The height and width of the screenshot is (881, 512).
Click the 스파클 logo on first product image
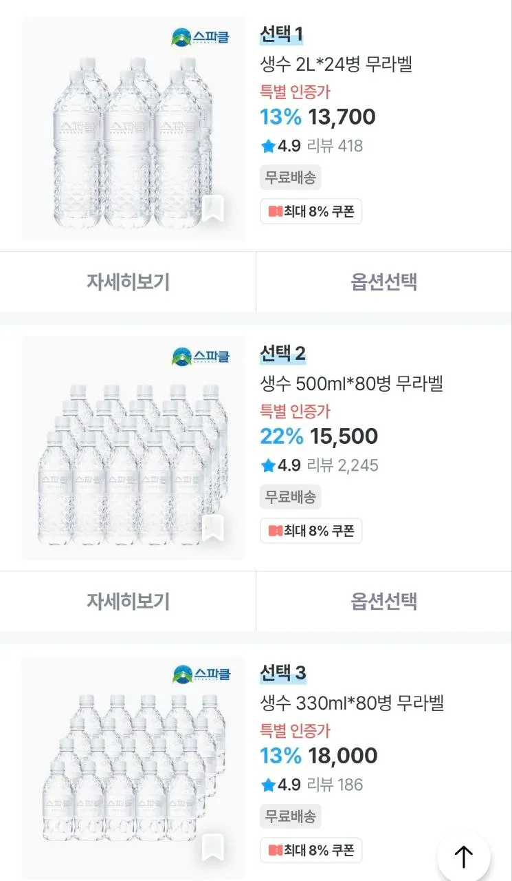201,37
